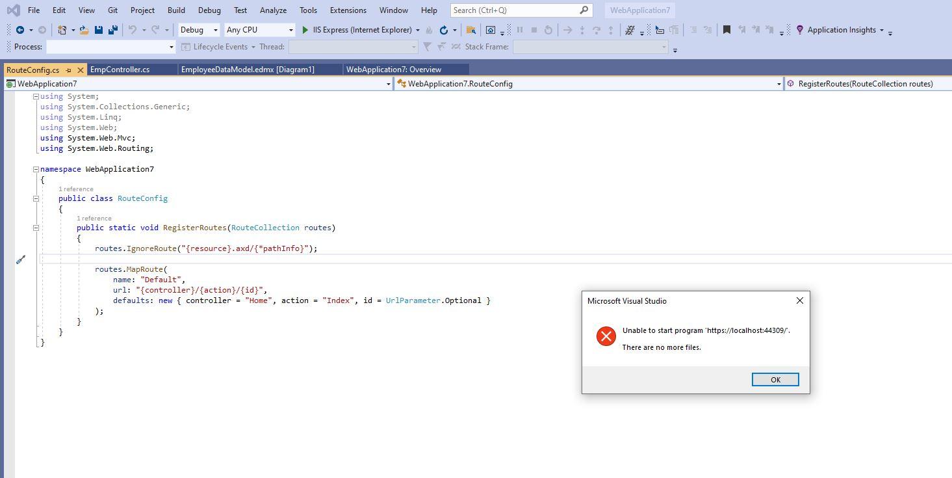The width and height of the screenshot is (952, 478).
Task: Click the Find in Files icon
Action: point(470,30)
